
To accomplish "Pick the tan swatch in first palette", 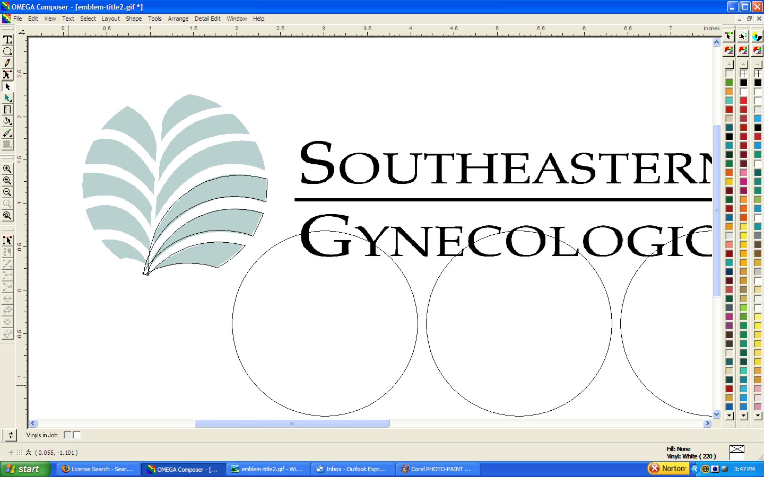I will 730,119.
